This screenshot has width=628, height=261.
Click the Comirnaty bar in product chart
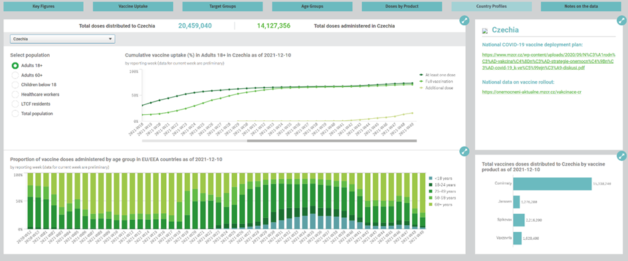coord(552,184)
